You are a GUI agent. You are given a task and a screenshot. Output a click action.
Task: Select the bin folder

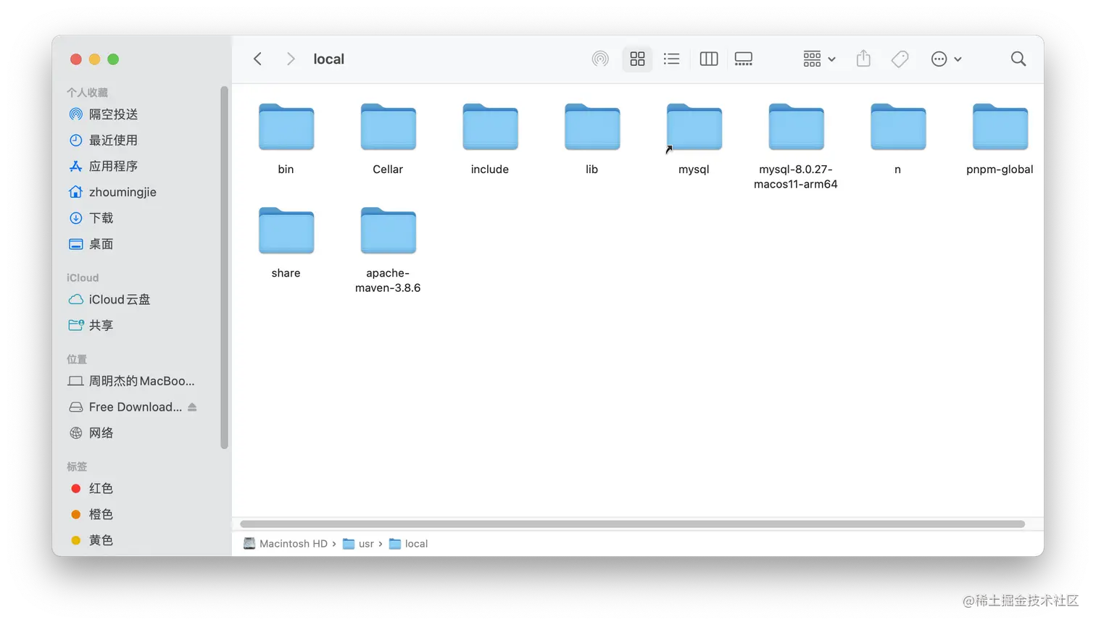[286, 138]
